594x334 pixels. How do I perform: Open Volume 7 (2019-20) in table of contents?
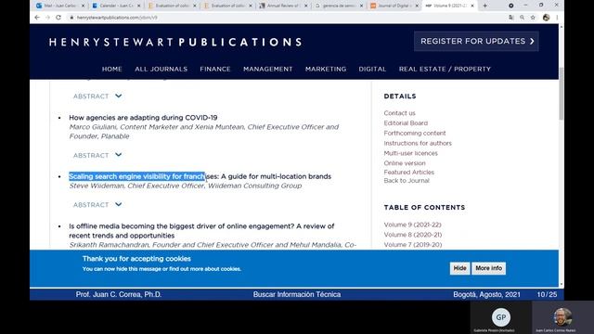click(x=412, y=245)
